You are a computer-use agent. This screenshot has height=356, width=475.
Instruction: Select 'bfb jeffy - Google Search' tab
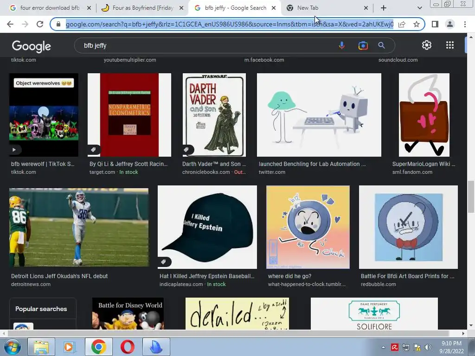(x=235, y=8)
